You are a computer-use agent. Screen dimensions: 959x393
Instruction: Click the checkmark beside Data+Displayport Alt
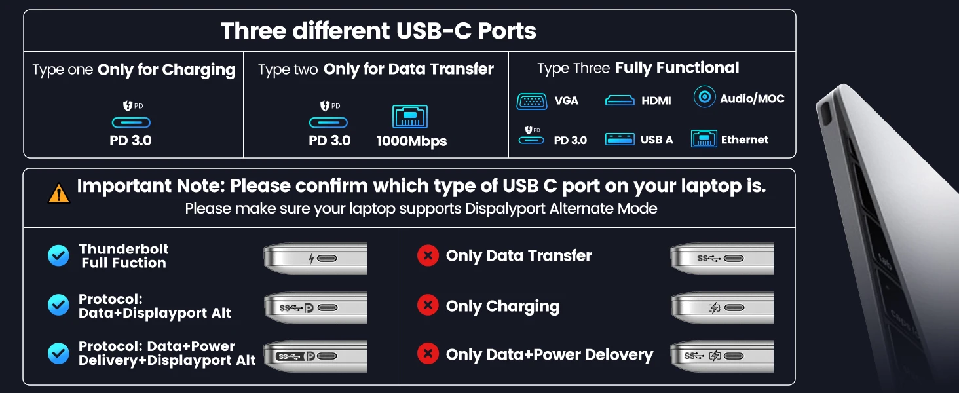click(58, 305)
